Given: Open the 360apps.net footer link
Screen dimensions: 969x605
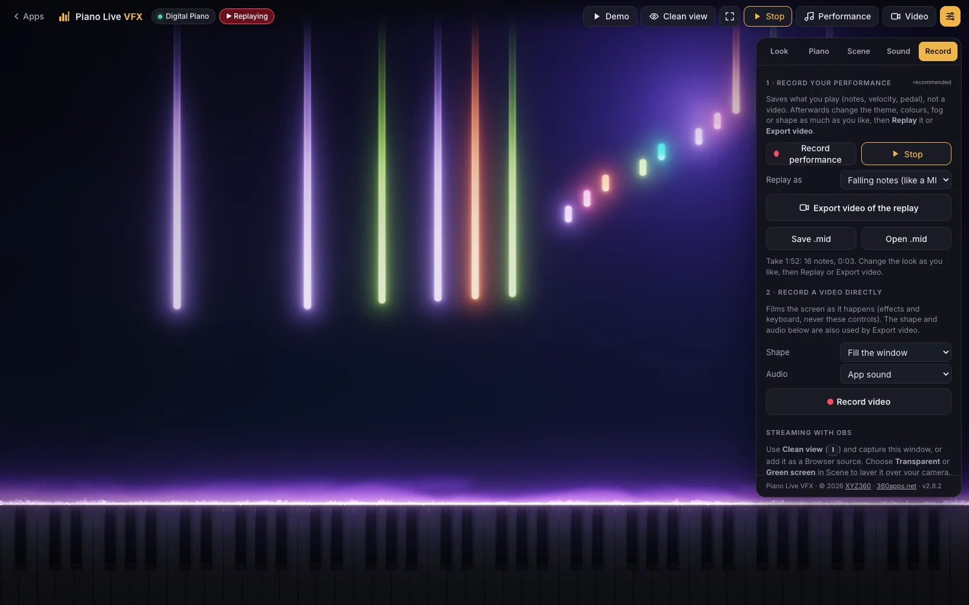Looking at the screenshot, I should point(896,486).
